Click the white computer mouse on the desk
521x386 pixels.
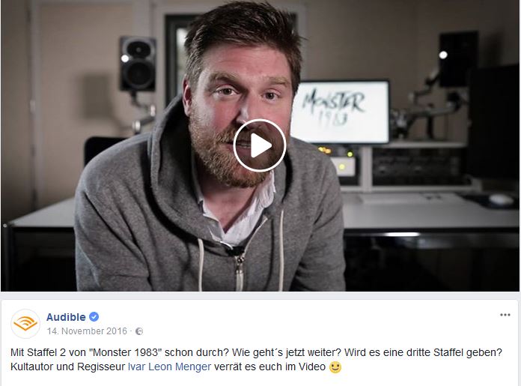501,199
